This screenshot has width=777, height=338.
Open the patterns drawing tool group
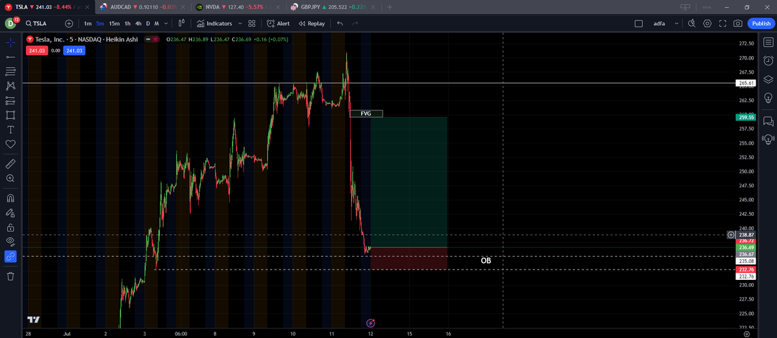coord(10,85)
